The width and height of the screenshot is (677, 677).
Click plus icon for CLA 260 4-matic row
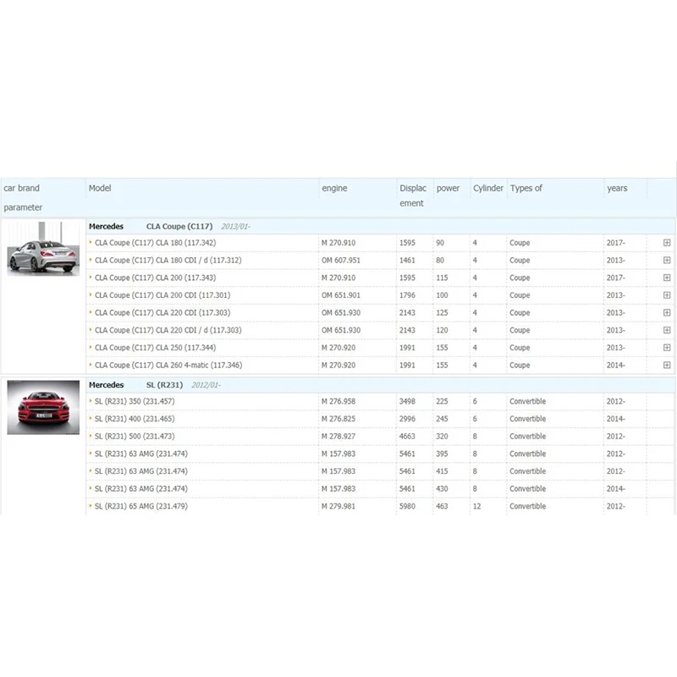(667, 366)
